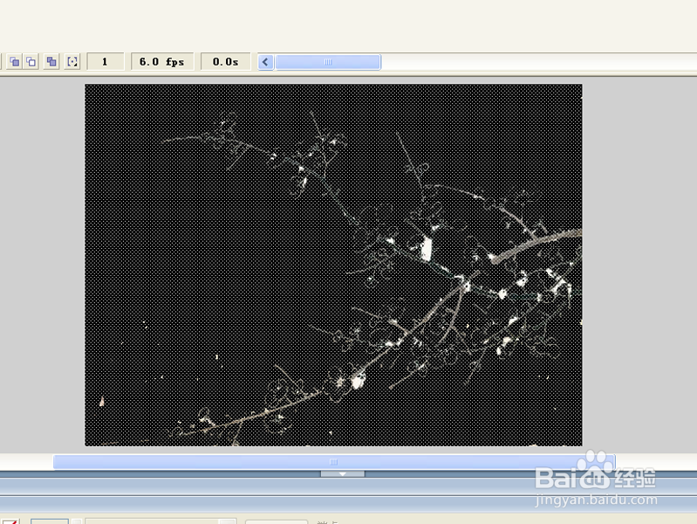Image resolution: width=697 pixels, height=524 pixels.
Task: Collapse the panel with down triangle
Action: [342, 474]
